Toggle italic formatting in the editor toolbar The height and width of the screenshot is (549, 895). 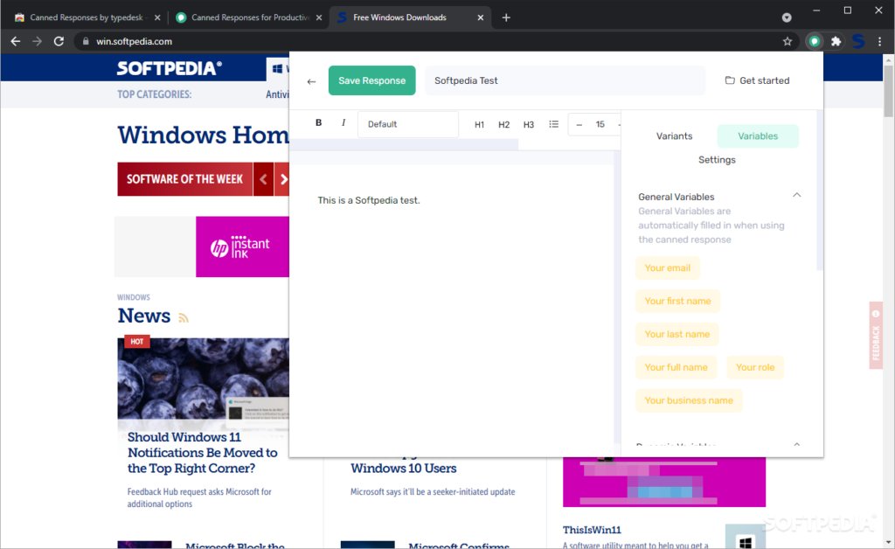point(343,122)
